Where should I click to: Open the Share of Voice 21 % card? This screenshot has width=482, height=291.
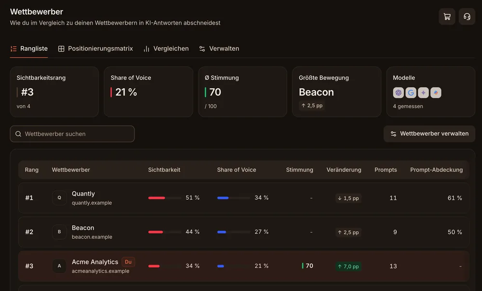148,92
